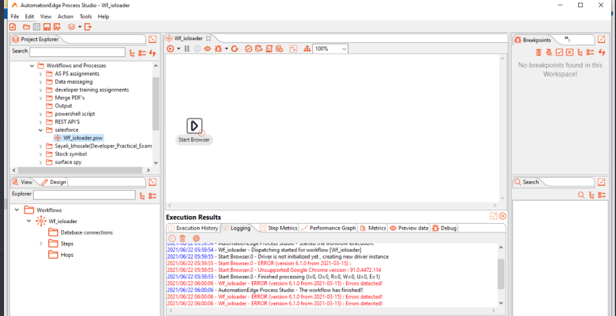
Task: Open run options dropdown arrow
Action: coord(179,49)
